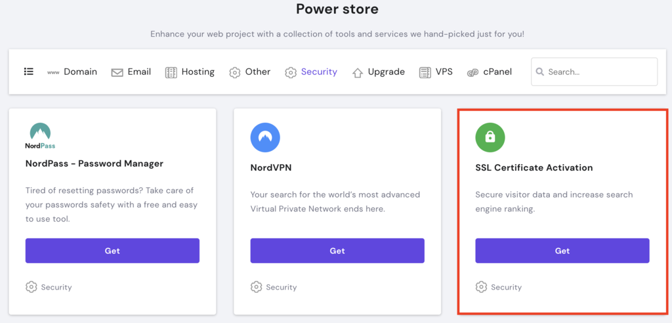Viewport: 672px width, 323px height.
Task: Open the Hosting category tab
Action: [198, 72]
